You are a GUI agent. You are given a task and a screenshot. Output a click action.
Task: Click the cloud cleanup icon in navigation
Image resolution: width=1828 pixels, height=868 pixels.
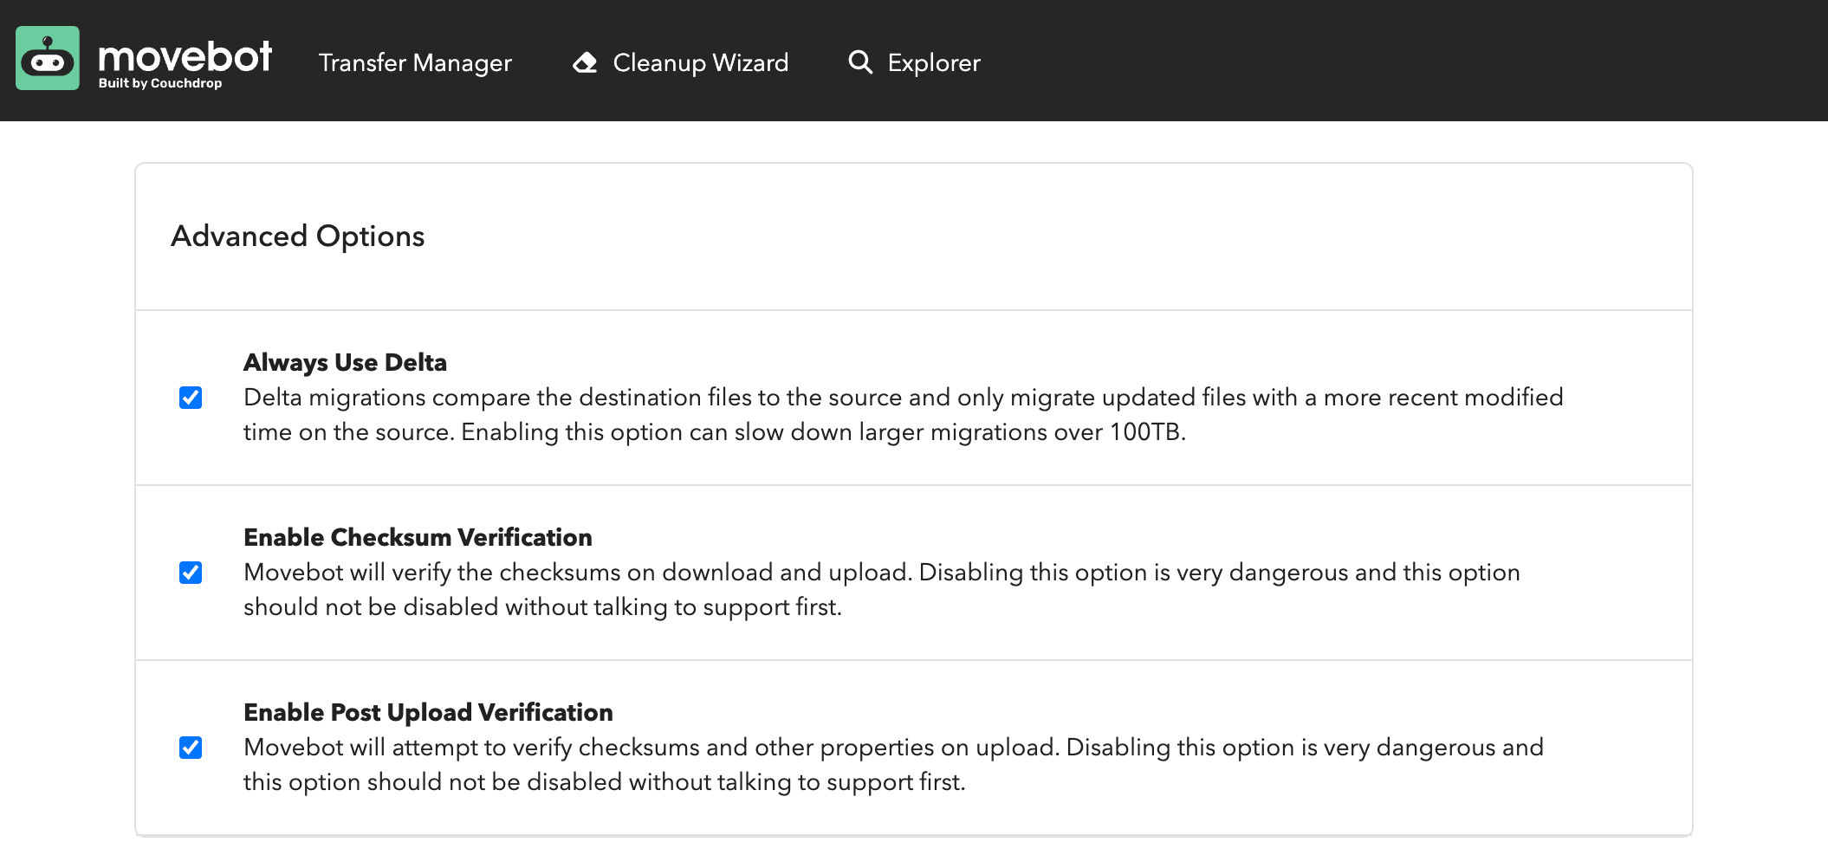[585, 62]
